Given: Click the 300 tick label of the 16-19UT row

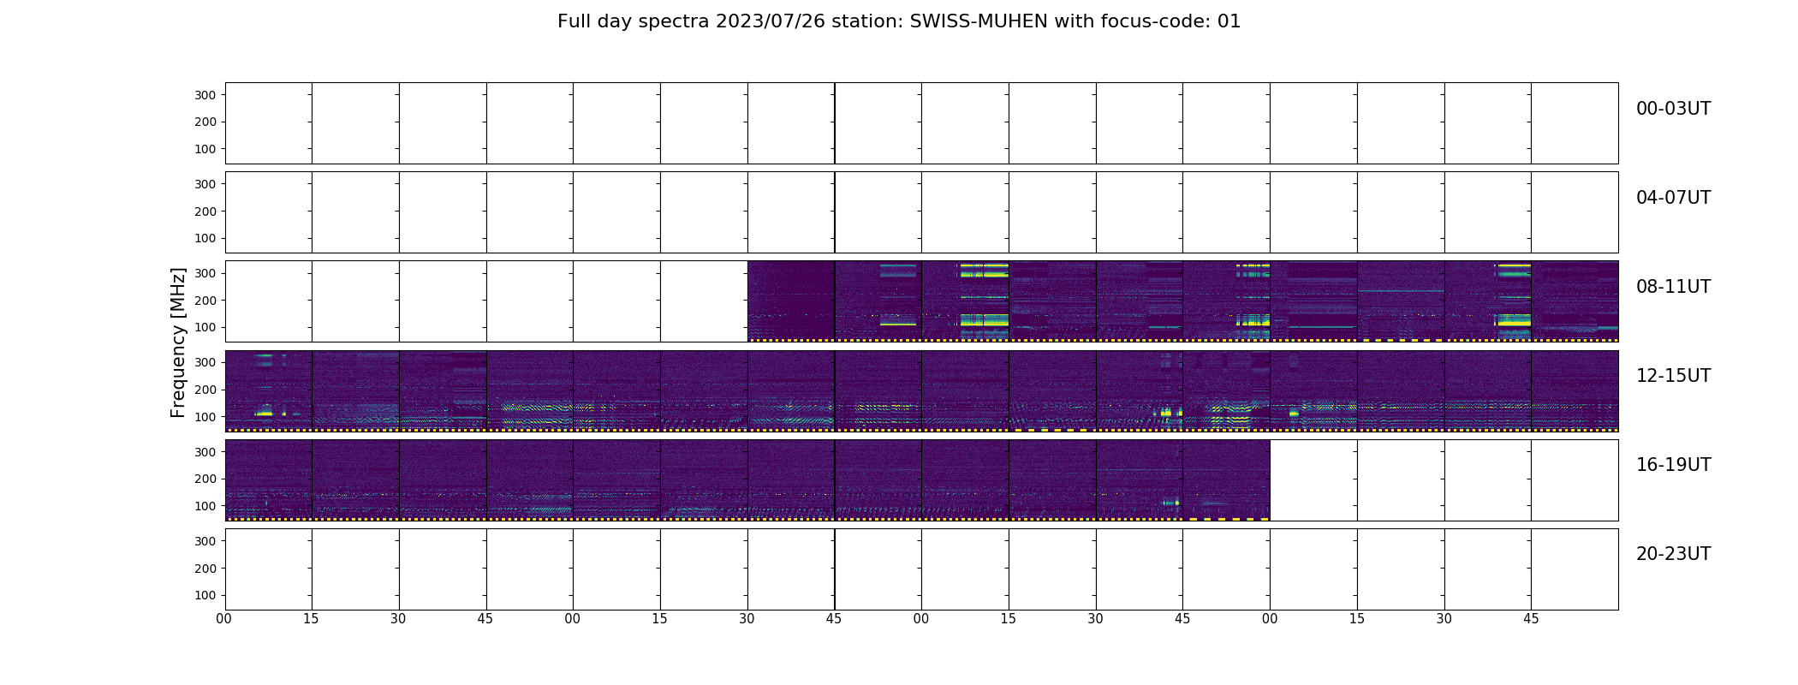Looking at the screenshot, I should (x=205, y=451).
